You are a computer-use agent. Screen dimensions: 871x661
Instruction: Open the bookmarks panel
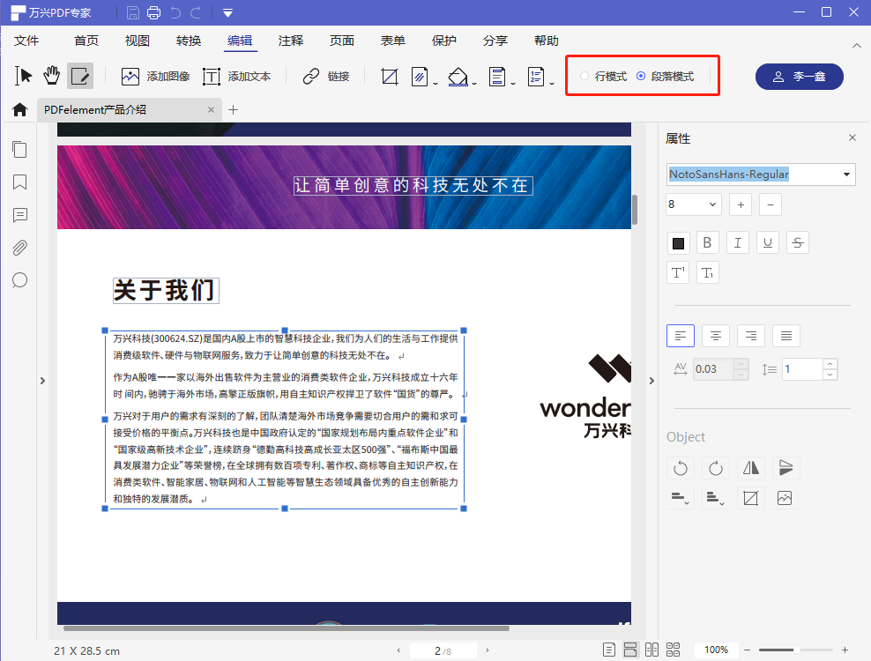coord(19,182)
